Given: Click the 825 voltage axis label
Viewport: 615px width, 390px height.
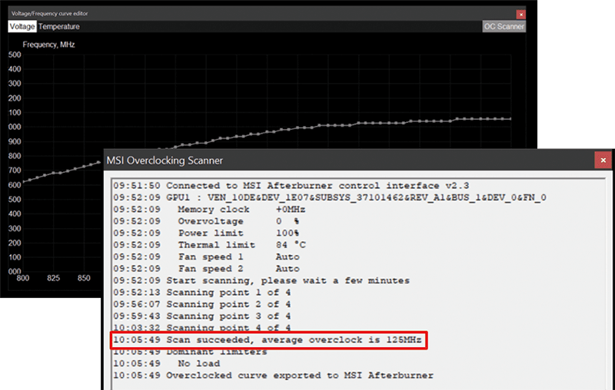Looking at the screenshot, I should tap(53, 278).
